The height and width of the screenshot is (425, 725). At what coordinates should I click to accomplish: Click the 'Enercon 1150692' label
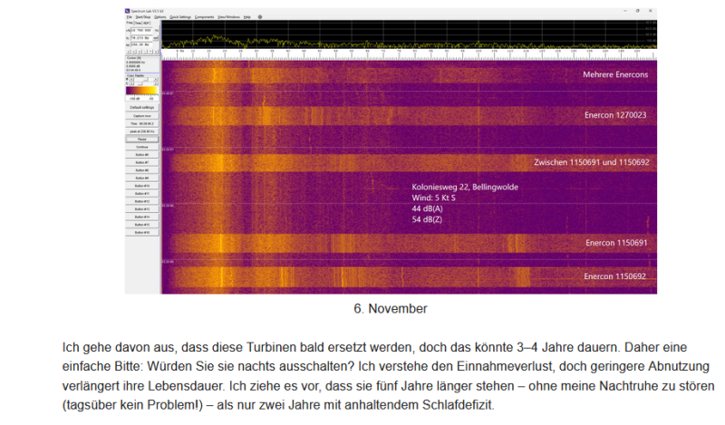[614, 276]
